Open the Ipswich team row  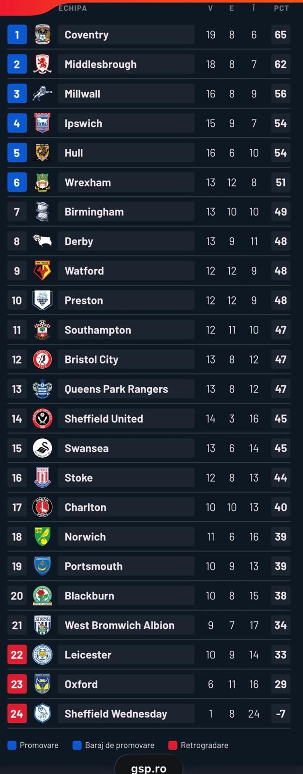click(149, 123)
